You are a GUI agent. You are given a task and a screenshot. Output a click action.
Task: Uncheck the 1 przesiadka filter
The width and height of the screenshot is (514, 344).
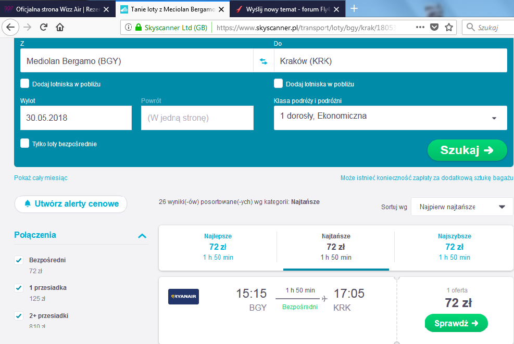click(19, 288)
